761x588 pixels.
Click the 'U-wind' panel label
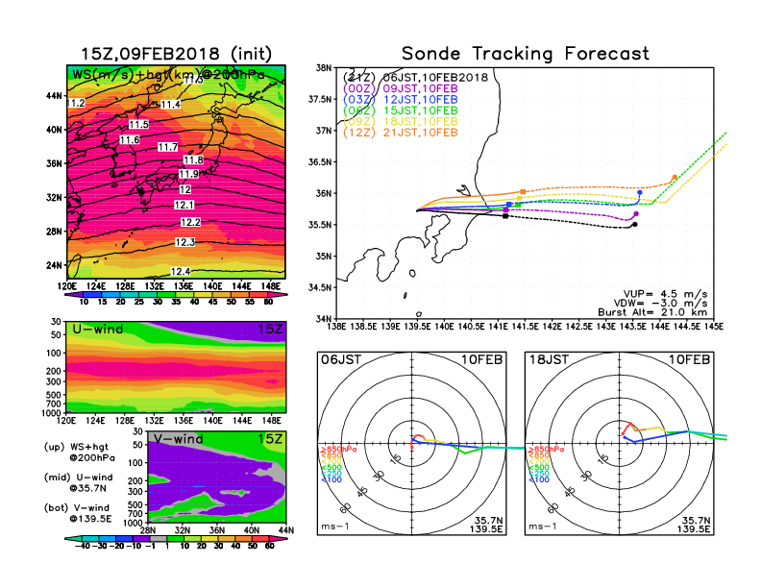click(98, 330)
